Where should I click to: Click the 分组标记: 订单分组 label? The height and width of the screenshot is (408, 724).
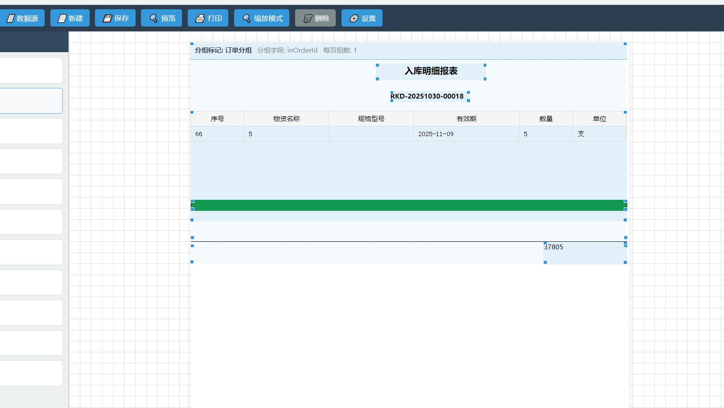[223, 50]
